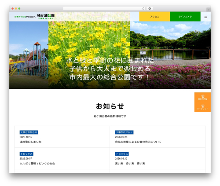Click the green ライブカメラ button
The height and width of the screenshot is (186, 220).
tap(185, 17)
